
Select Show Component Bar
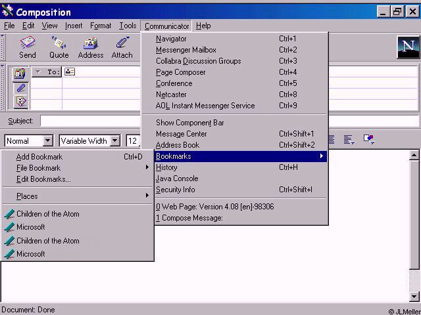click(235, 123)
